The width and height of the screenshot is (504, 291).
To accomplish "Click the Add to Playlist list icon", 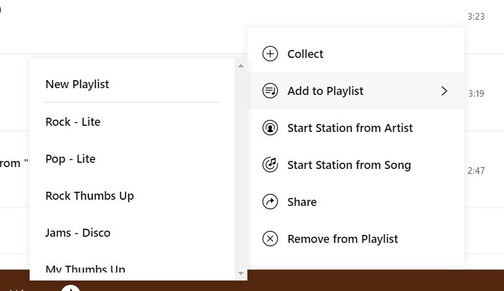I will (x=270, y=91).
